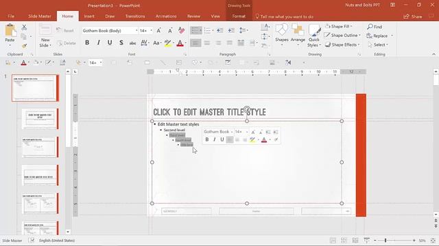This screenshot has width=439, height=246.
Task: Justify text in the Paragraph group
Action: 229,42
